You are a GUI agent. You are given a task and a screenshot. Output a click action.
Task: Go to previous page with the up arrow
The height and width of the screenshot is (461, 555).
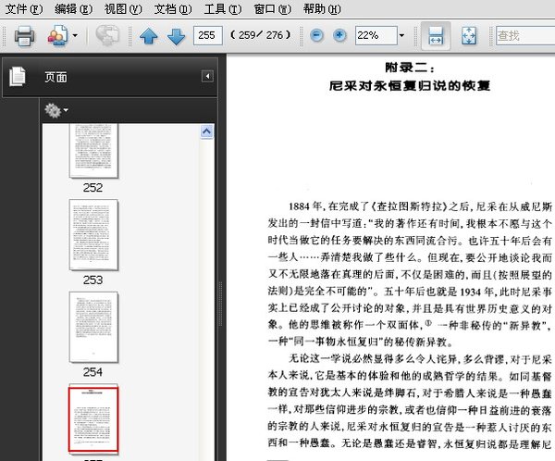pos(149,36)
